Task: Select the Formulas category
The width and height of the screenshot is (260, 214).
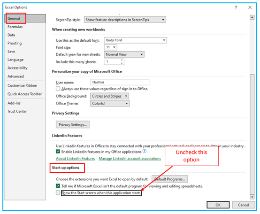Action: [15, 27]
